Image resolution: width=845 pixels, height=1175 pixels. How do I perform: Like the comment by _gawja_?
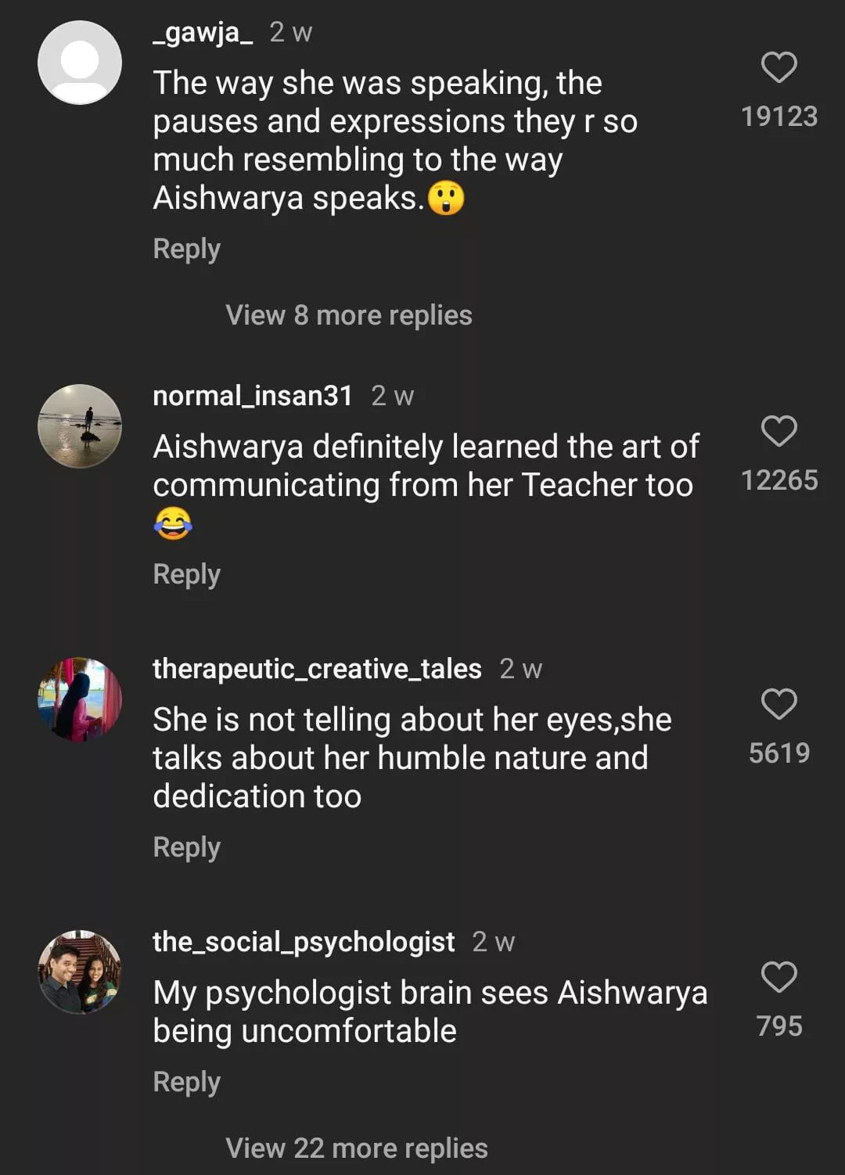point(778,67)
